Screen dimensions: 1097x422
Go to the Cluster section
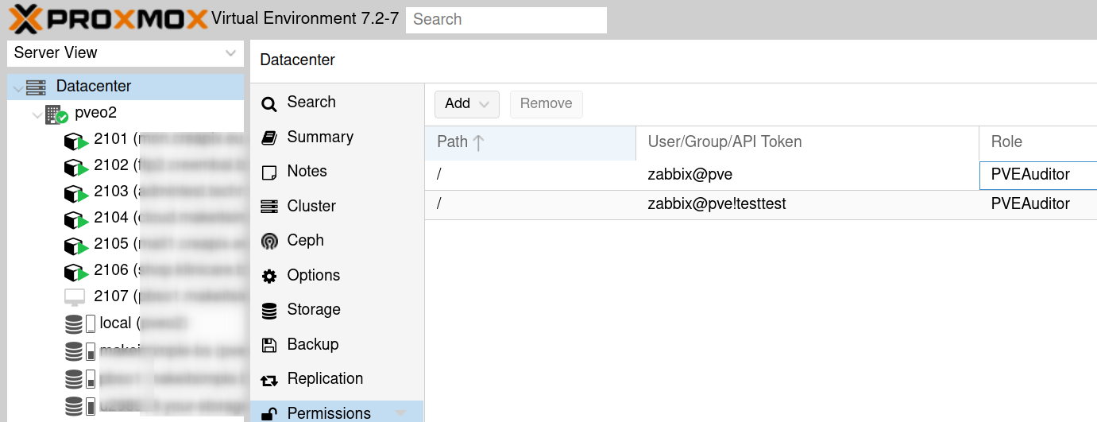[311, 206]
